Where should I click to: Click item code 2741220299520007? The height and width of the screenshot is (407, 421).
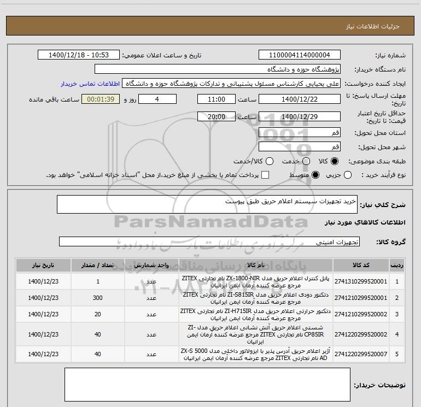pos(361,354)
